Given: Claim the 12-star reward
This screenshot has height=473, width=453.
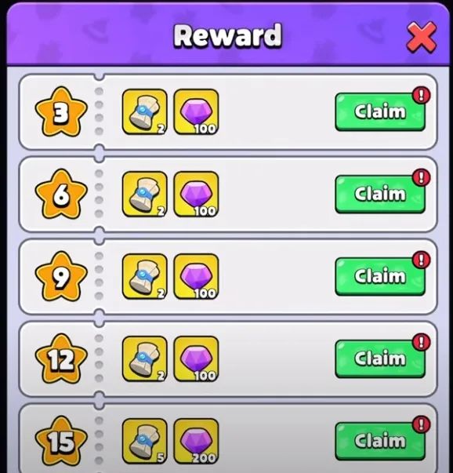Looking at the screenshot, I should click(380, 359).
